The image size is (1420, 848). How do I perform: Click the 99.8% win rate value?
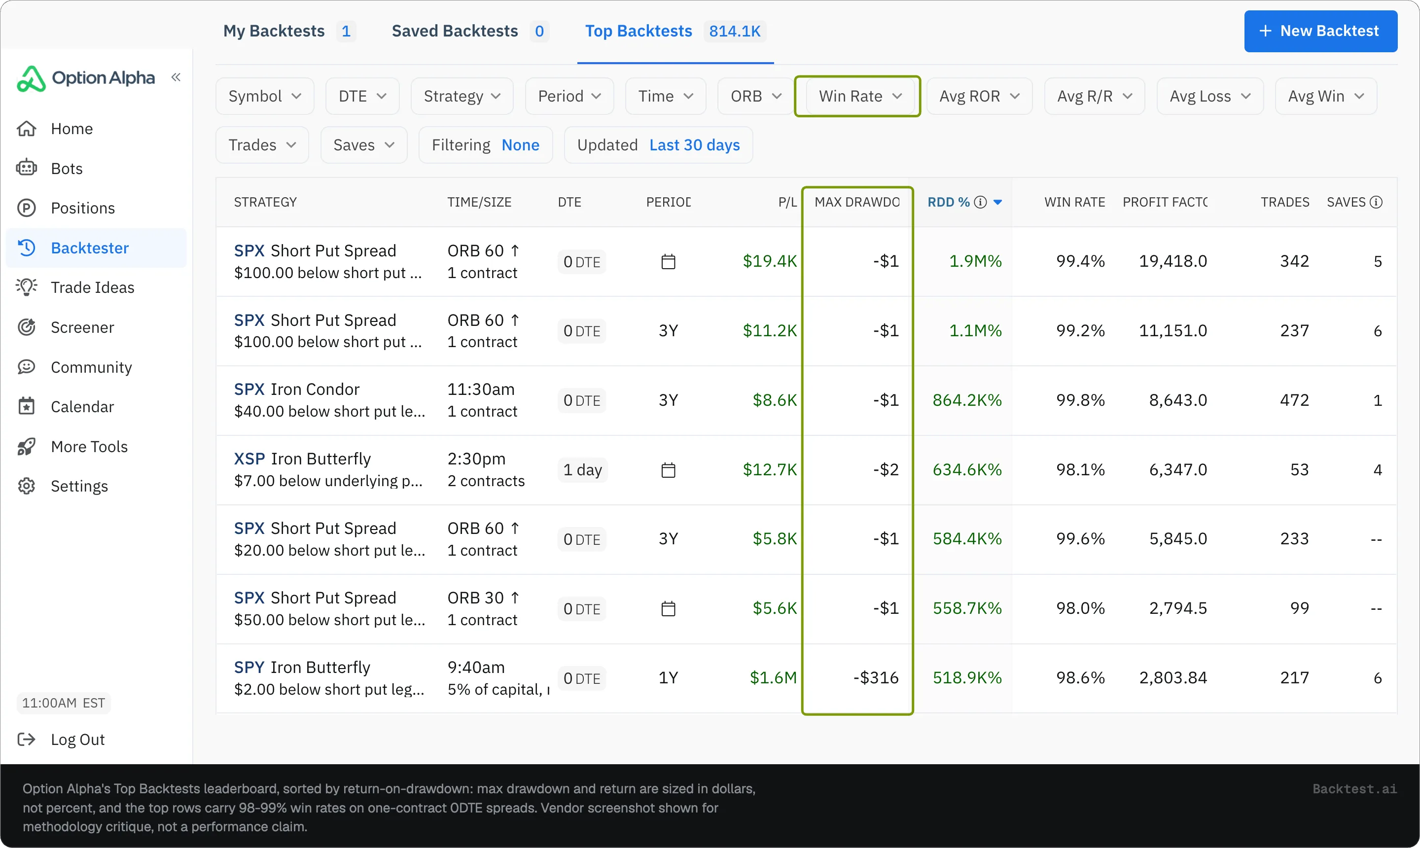click(x=1080, y=400)
